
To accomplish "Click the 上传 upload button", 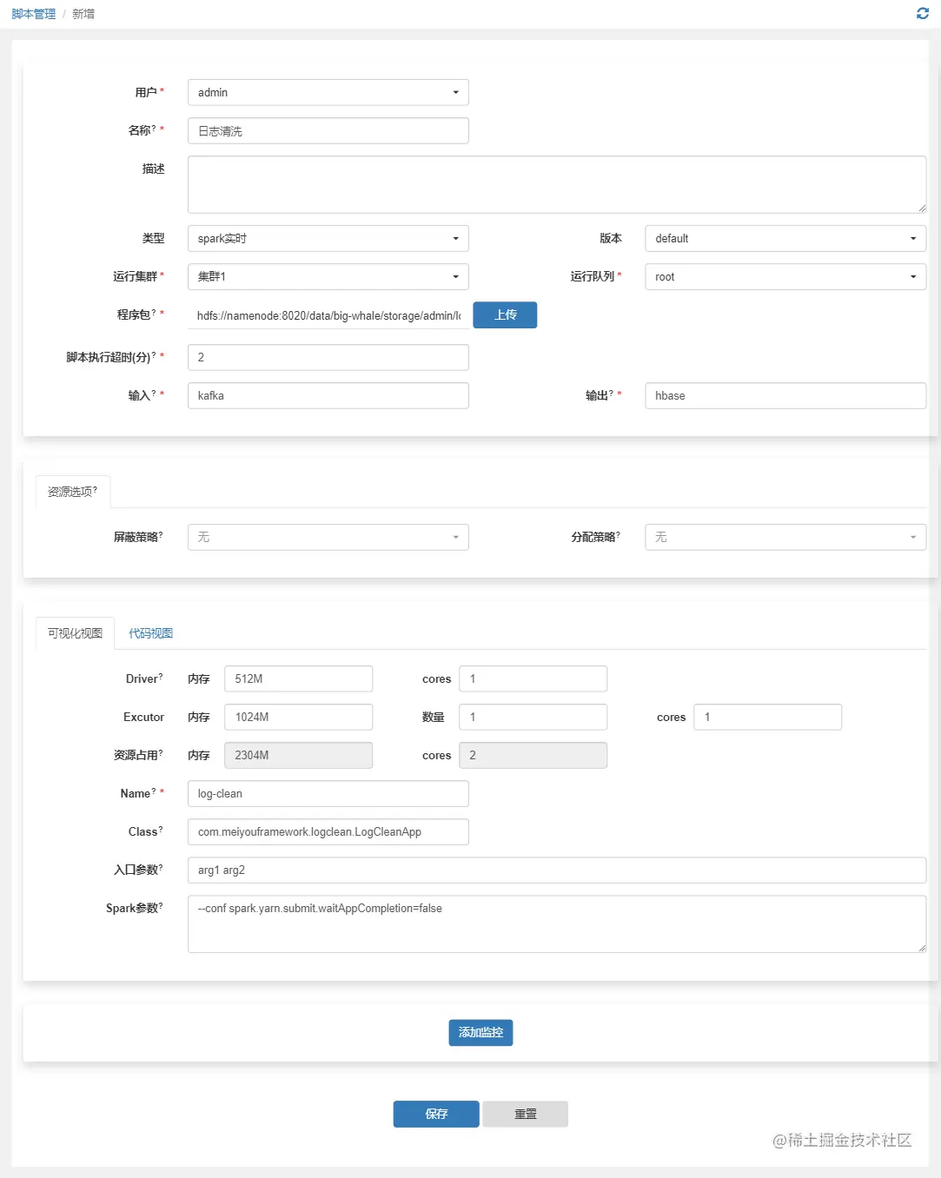I will 505,314.
